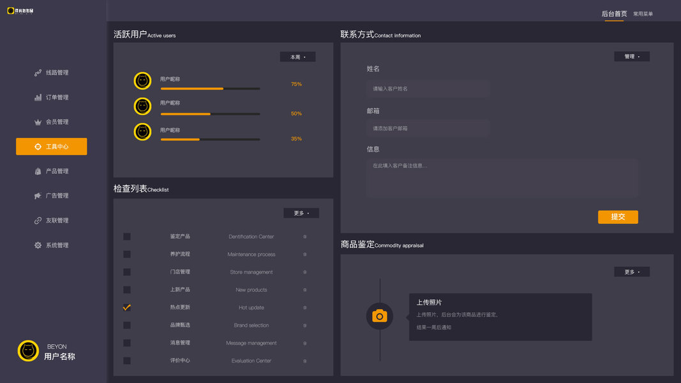
Task: Click the 75% user progress bar
Action: click(210, 89)
